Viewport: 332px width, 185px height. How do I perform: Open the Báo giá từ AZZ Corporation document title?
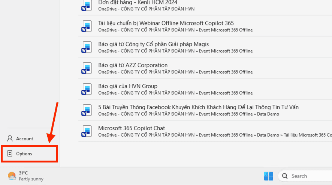tap(133, 65)
